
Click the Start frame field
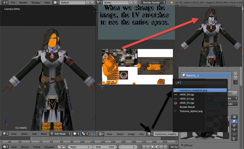coord(80,147)
